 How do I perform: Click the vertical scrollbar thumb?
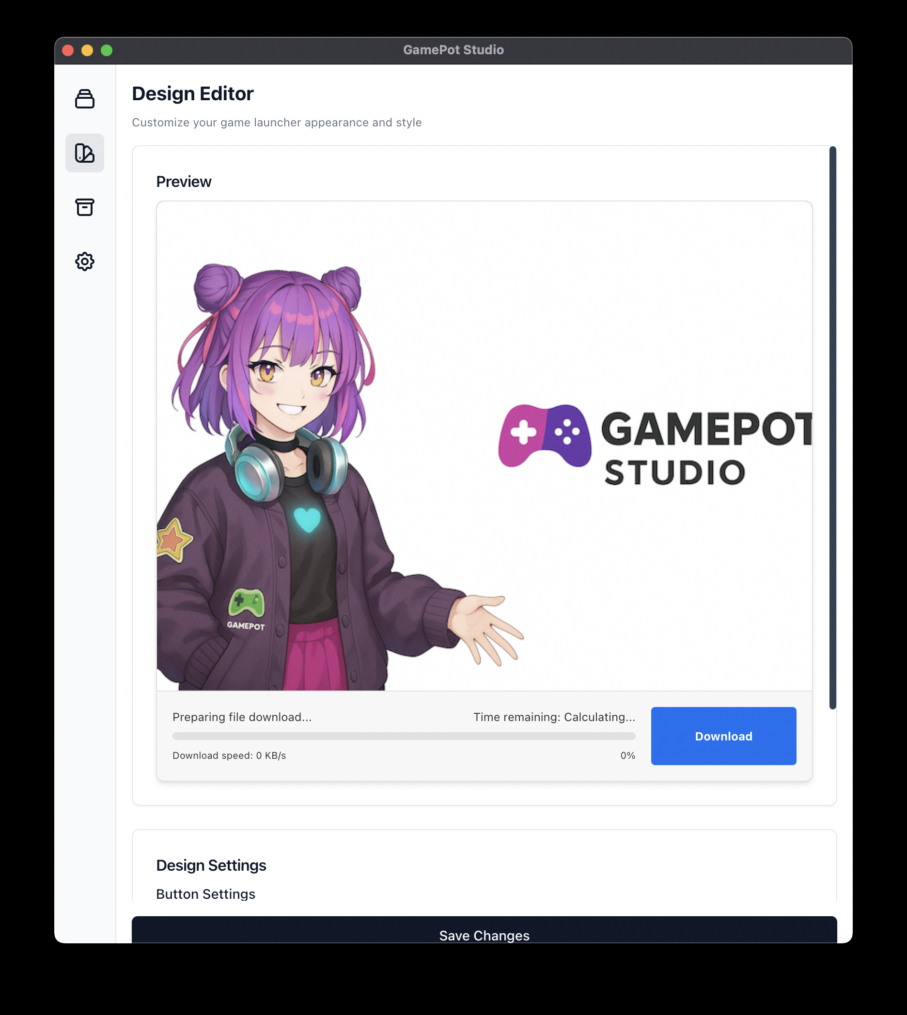[832, 428]
